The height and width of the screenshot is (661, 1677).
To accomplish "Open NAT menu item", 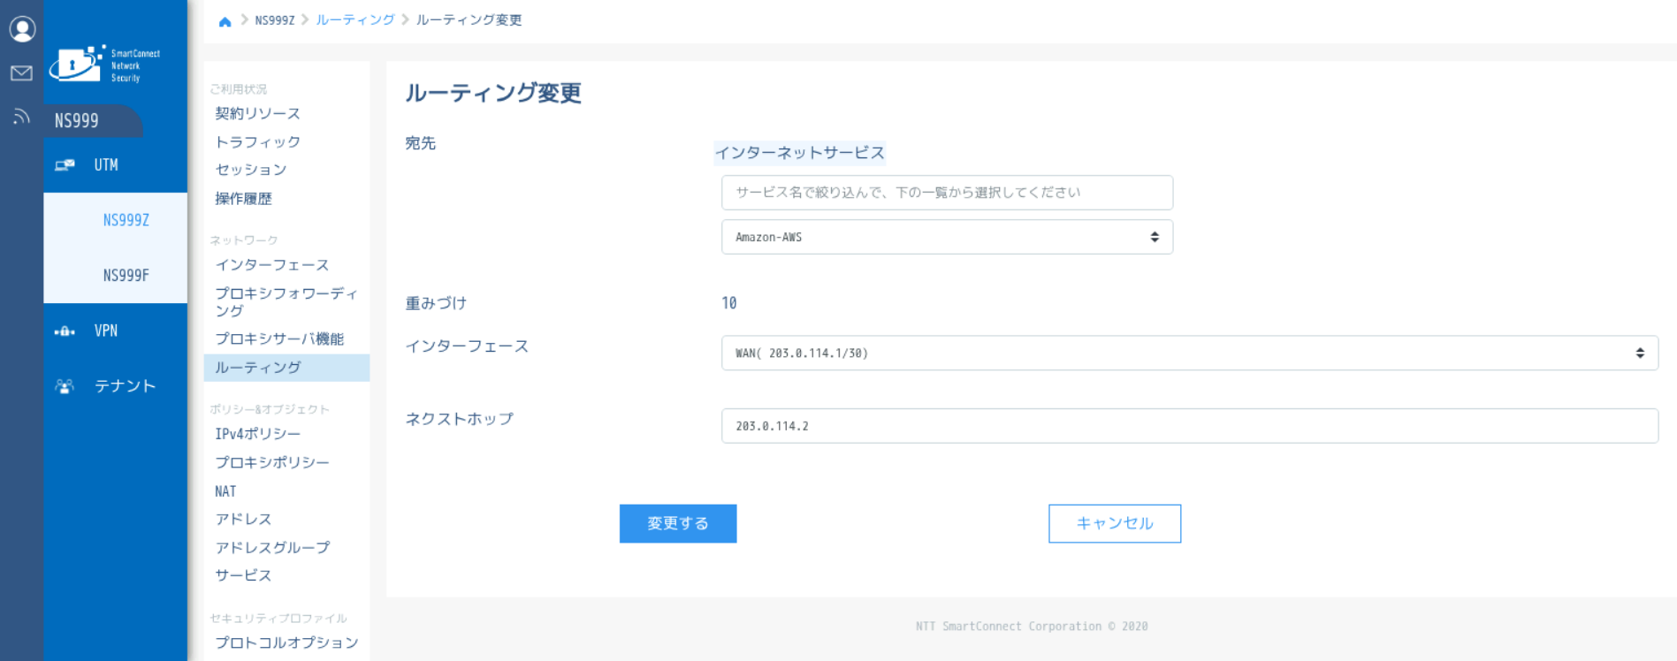I will [x=225, y=491].
